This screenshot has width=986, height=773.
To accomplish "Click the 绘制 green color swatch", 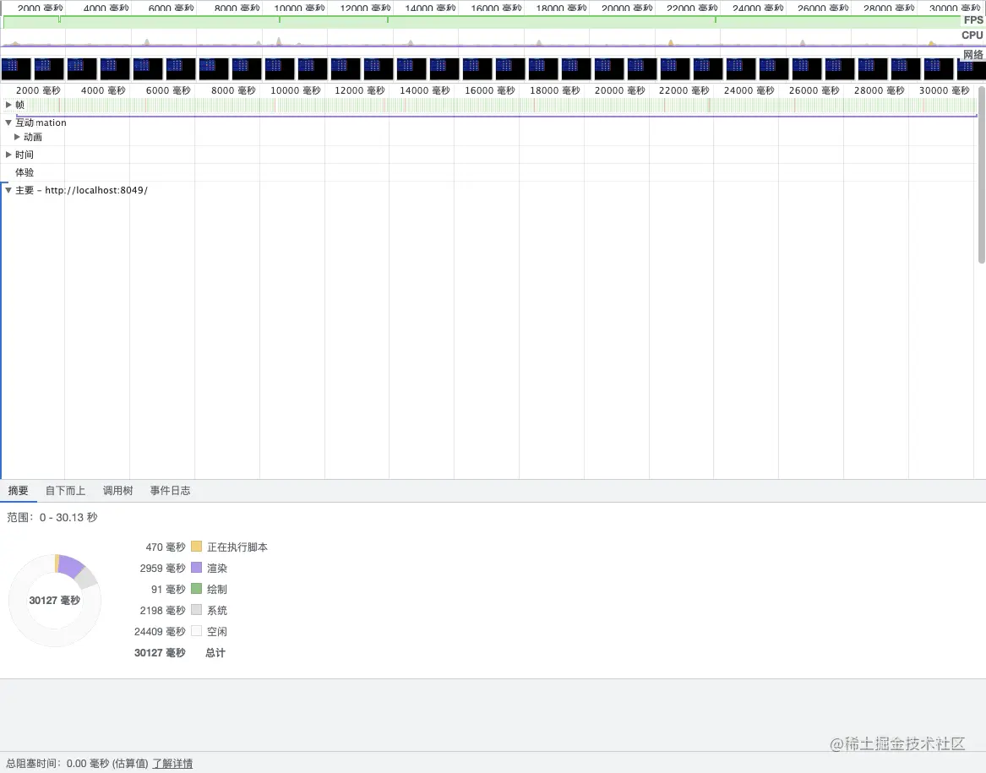I will click(196, 589).
